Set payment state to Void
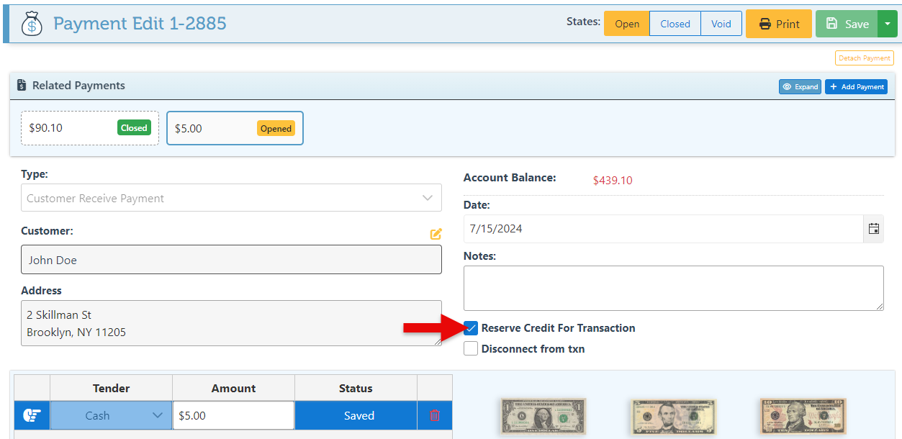Image resolution: width=902 pixels, height=439 pixels. tap(721, 24)
